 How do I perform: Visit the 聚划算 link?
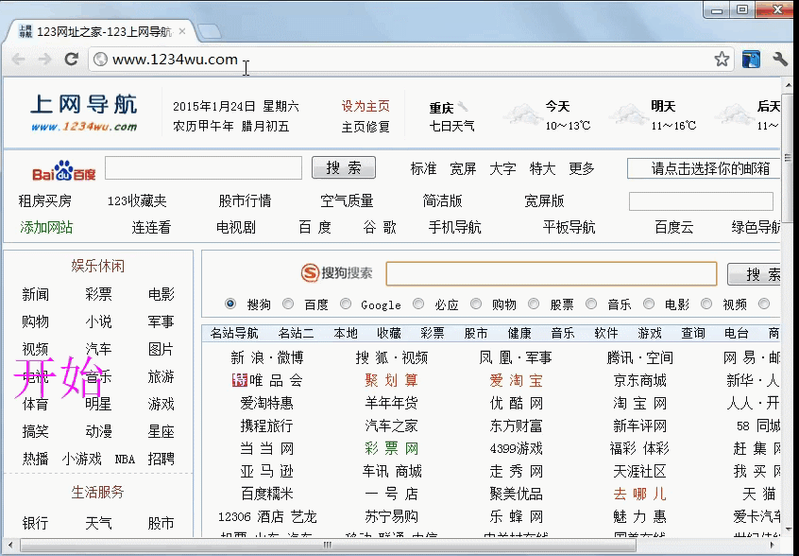point(391,380)
